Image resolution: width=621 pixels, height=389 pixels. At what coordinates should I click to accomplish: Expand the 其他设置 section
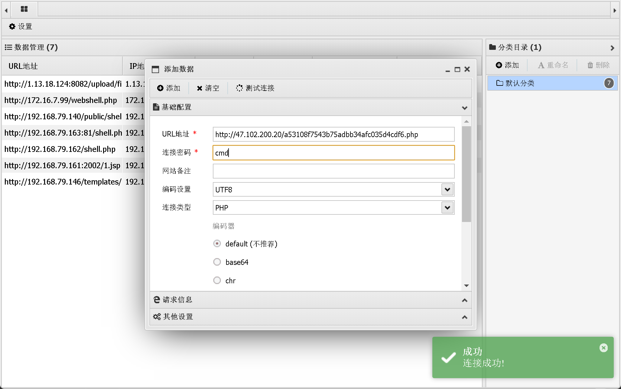coord(465,317)
